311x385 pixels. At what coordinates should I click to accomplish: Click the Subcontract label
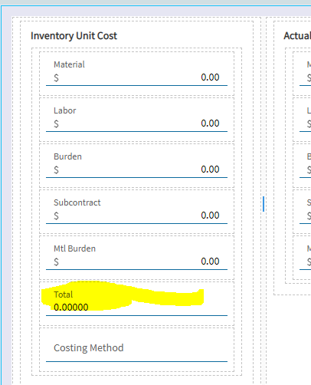point(77,202)
